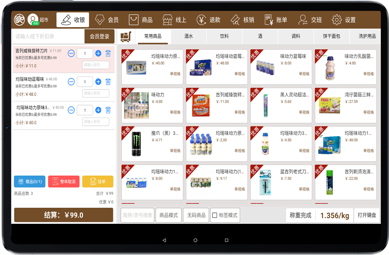The width and height of the screenshot is (389, 255).
Task: Click the 称重完成 button
Action: [x=301, y=215]
